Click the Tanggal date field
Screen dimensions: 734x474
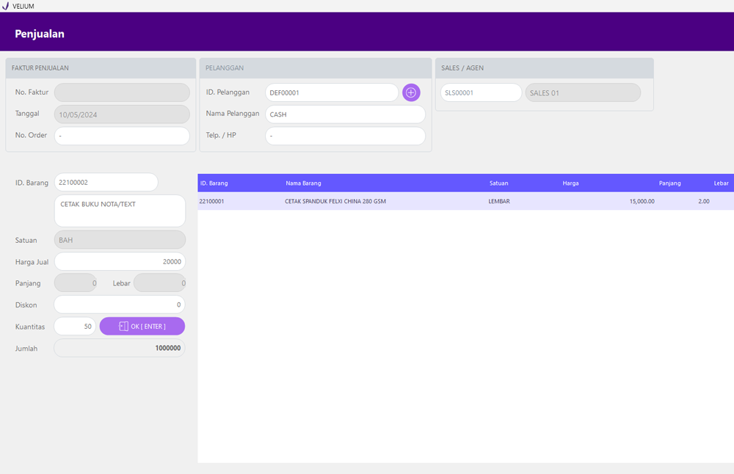122,114
